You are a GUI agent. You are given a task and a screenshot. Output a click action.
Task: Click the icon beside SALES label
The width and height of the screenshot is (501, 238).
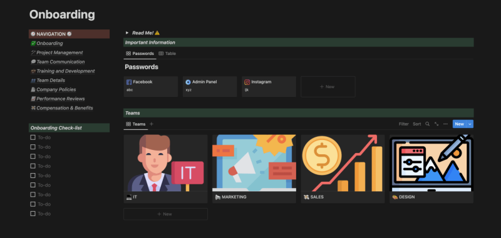coord(306,197)
